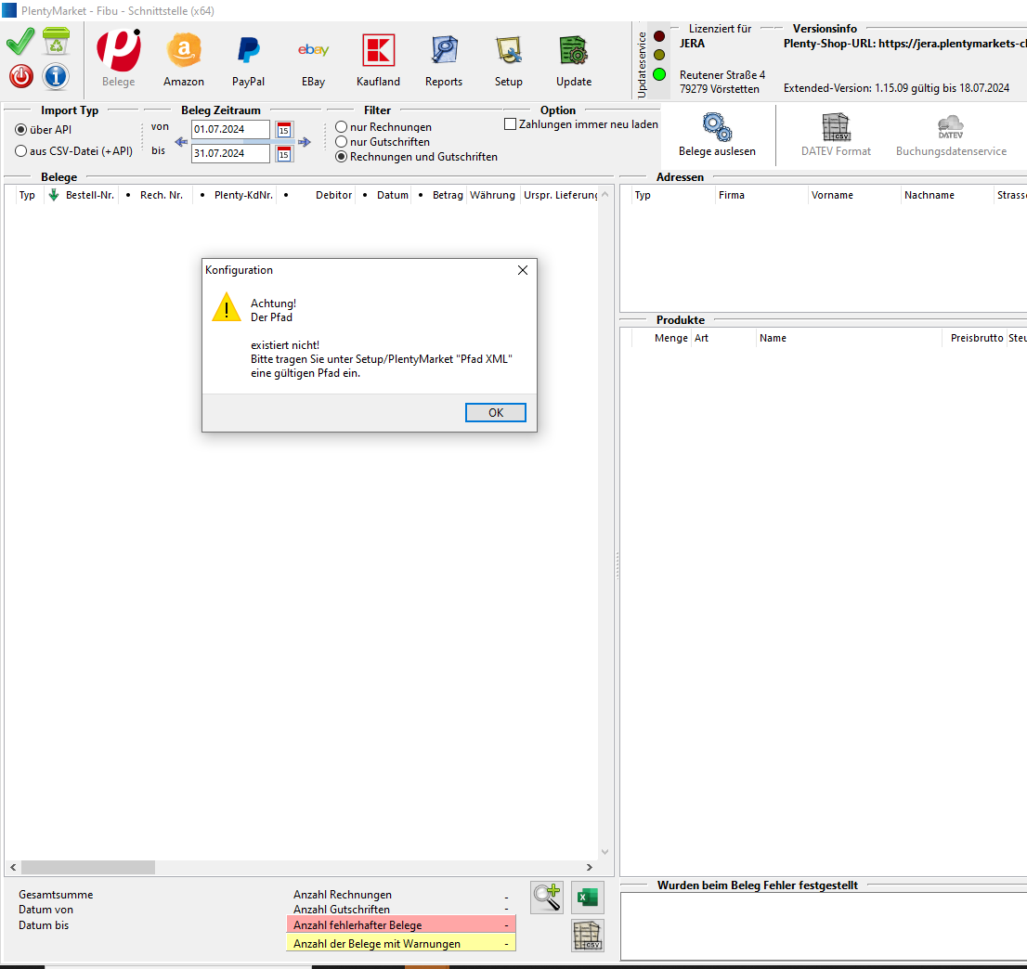Open calendar picker for 'bis' date
1027x969 pixels.
[284, 153]
